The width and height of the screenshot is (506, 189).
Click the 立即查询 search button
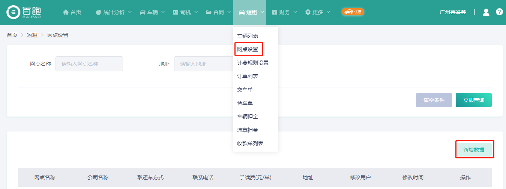point(473,100)
